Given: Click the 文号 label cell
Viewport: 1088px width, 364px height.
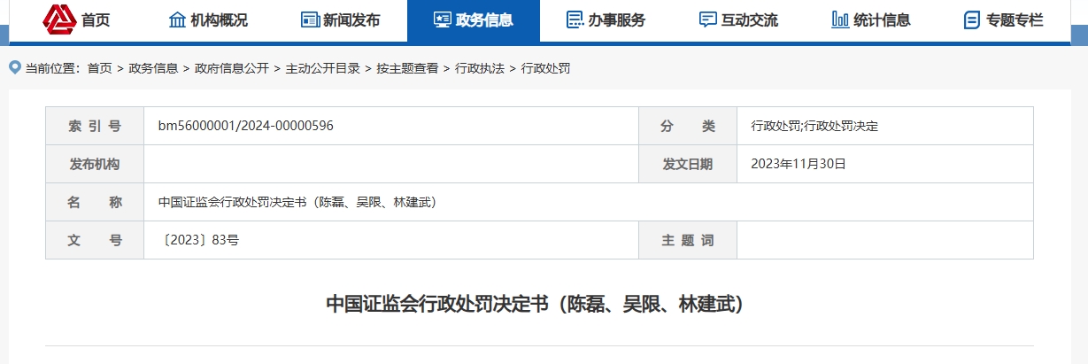Looking at the screenshot, I should 95,240.
